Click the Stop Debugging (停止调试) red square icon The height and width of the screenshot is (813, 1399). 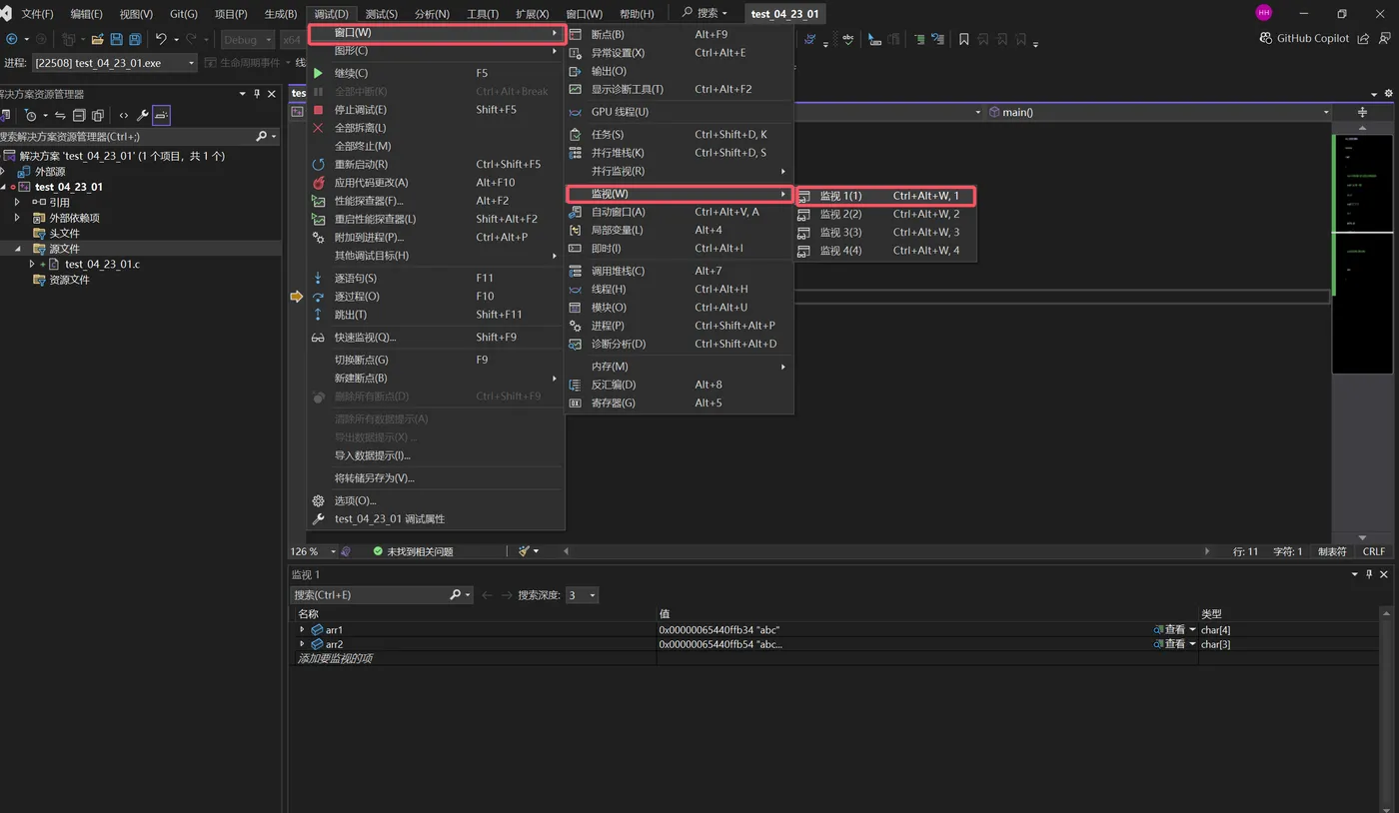pyautogui.click(x=318, y=110)
